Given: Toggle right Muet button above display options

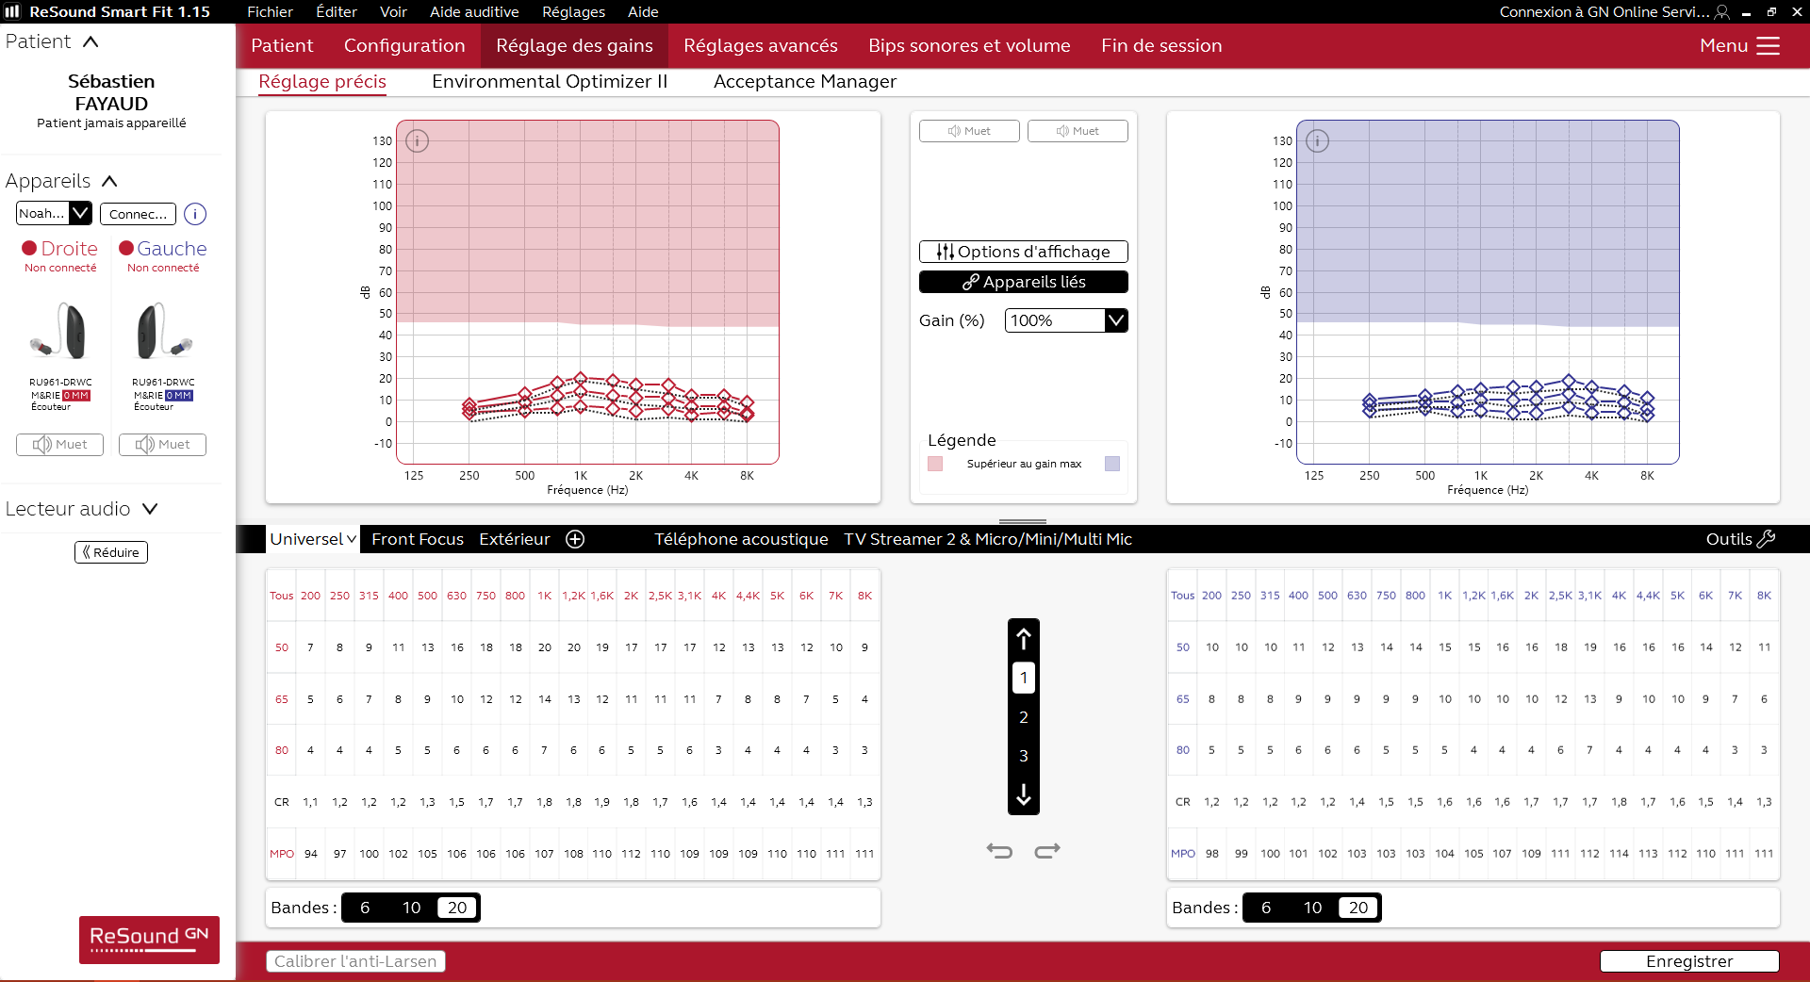Looking at the screenshot, I should pyautogui.click(x=969, y=131).
